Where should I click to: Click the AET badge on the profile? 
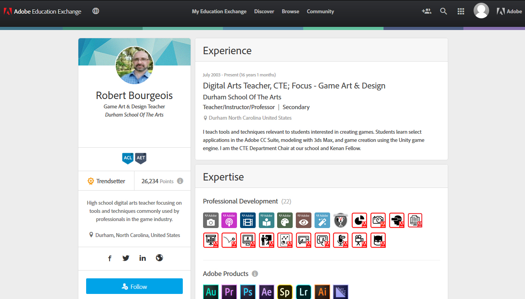(x=141, y=158)
